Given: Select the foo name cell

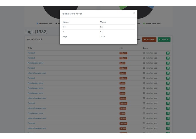Looking at the screenshot, I should pos(64,27).
